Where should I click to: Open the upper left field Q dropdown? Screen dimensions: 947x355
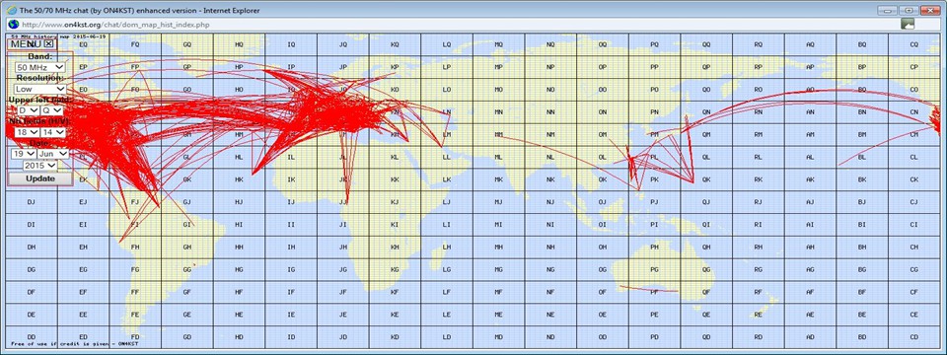click(x=51, y=110)
